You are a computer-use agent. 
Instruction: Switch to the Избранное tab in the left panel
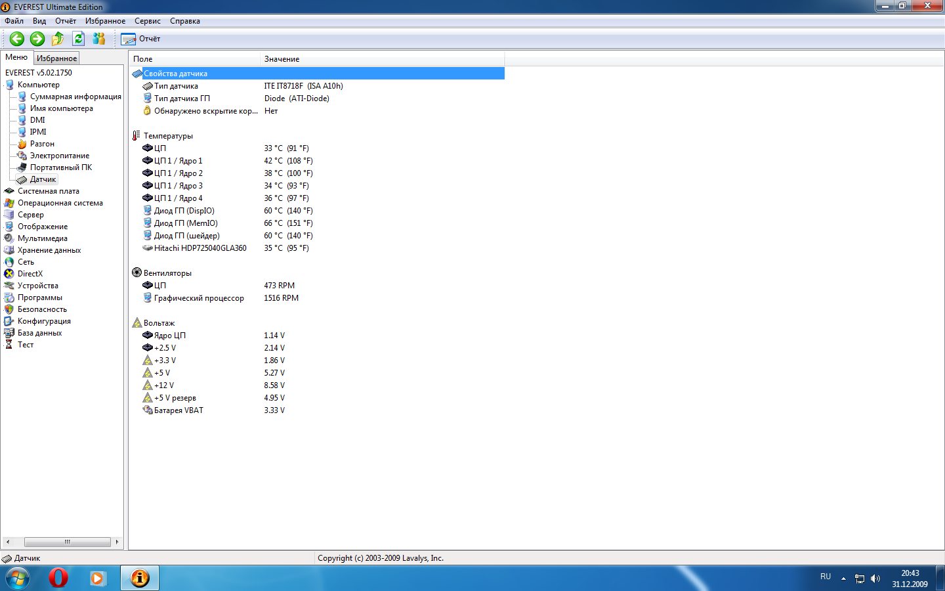tap(56, 58)
